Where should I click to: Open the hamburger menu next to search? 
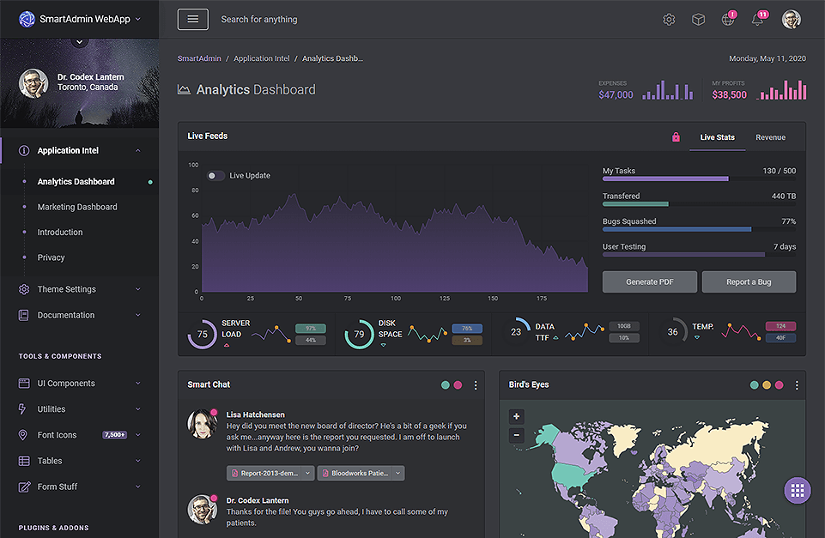point(192,18)
